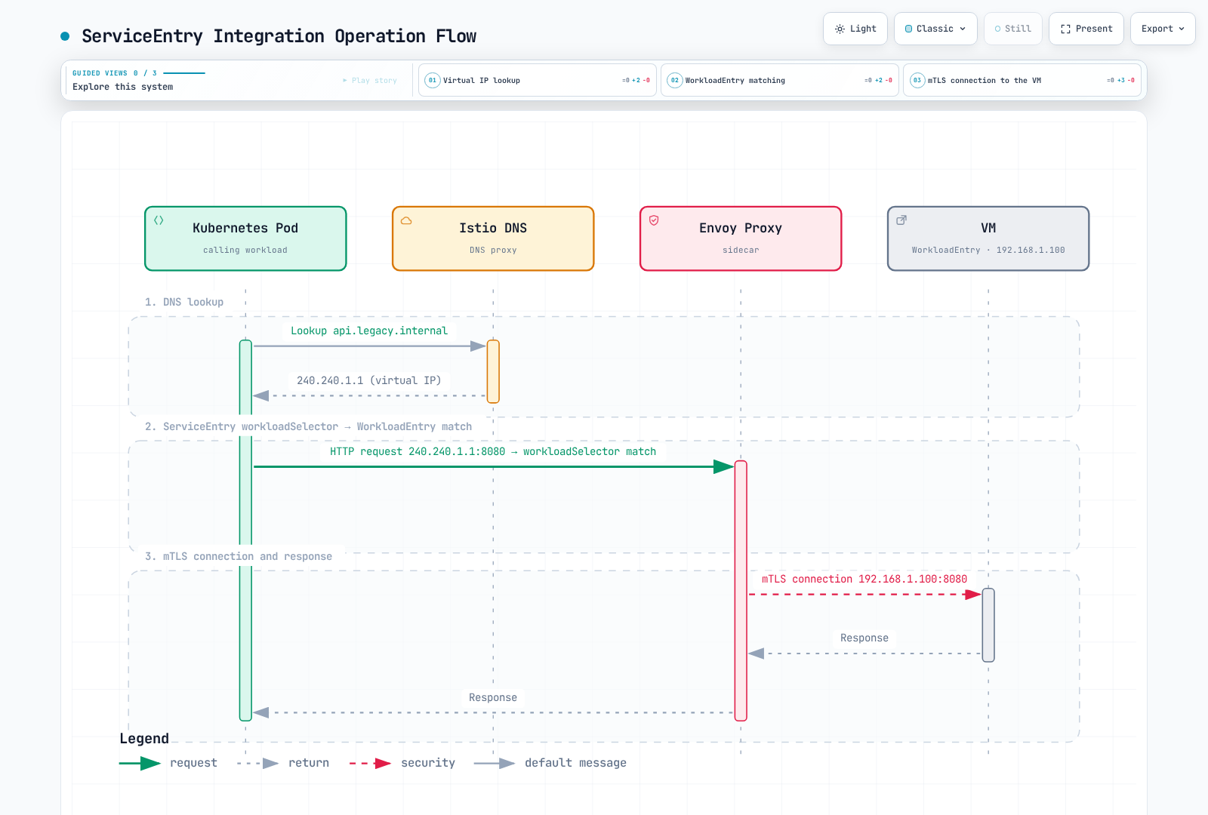Image resolution: width=1208 pixels, height=815 pixels.
Task: Click the blue dot beside the title
Action: point(65,35)
